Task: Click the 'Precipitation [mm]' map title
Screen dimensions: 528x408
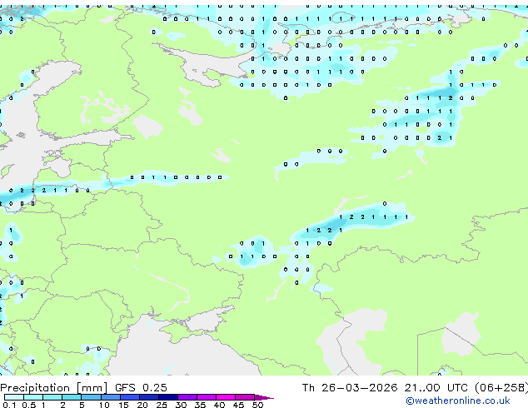Action: pyautogui.click(x=53, y=388)
